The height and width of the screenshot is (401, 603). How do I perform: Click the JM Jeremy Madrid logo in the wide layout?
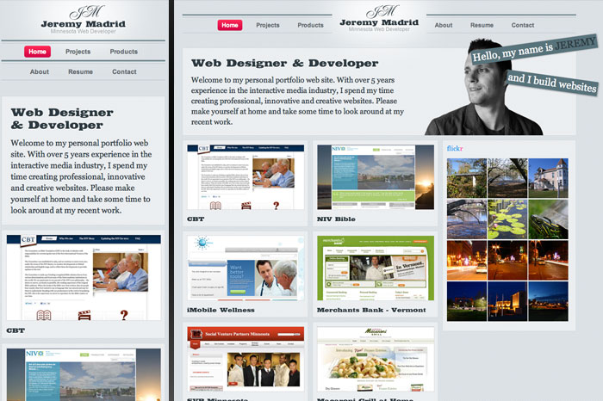pyautogui.click(x=379, y=16)
